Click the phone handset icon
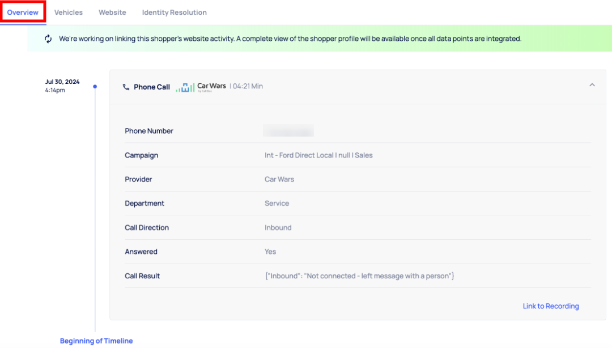The height and width of the screenshot is (348, 612). pyautogui.click(x=126, y=87)
